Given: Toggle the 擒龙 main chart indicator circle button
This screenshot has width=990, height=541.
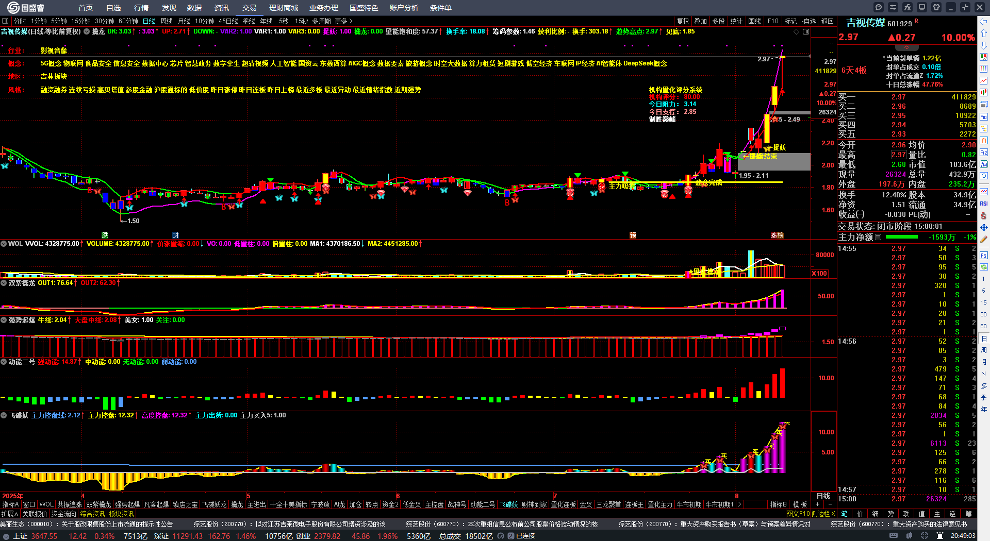Looking at the screenshot, I should [x=87, y=31].
